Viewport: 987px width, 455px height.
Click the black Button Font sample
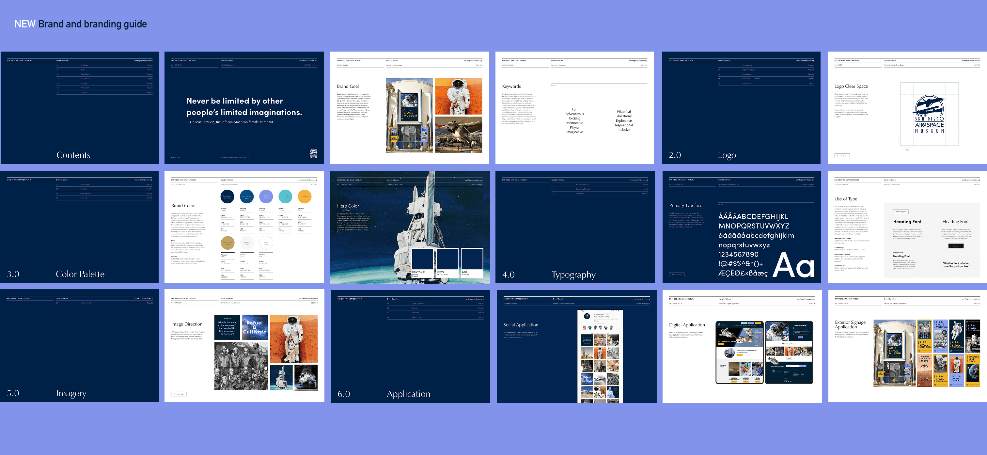[956, 246]
